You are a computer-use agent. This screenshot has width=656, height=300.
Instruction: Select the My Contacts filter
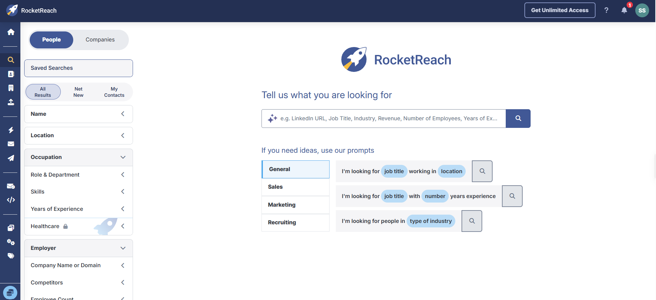(114, 92)
